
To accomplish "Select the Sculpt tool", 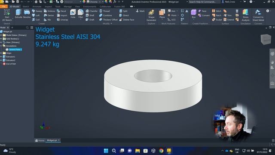I will [217, 20].
